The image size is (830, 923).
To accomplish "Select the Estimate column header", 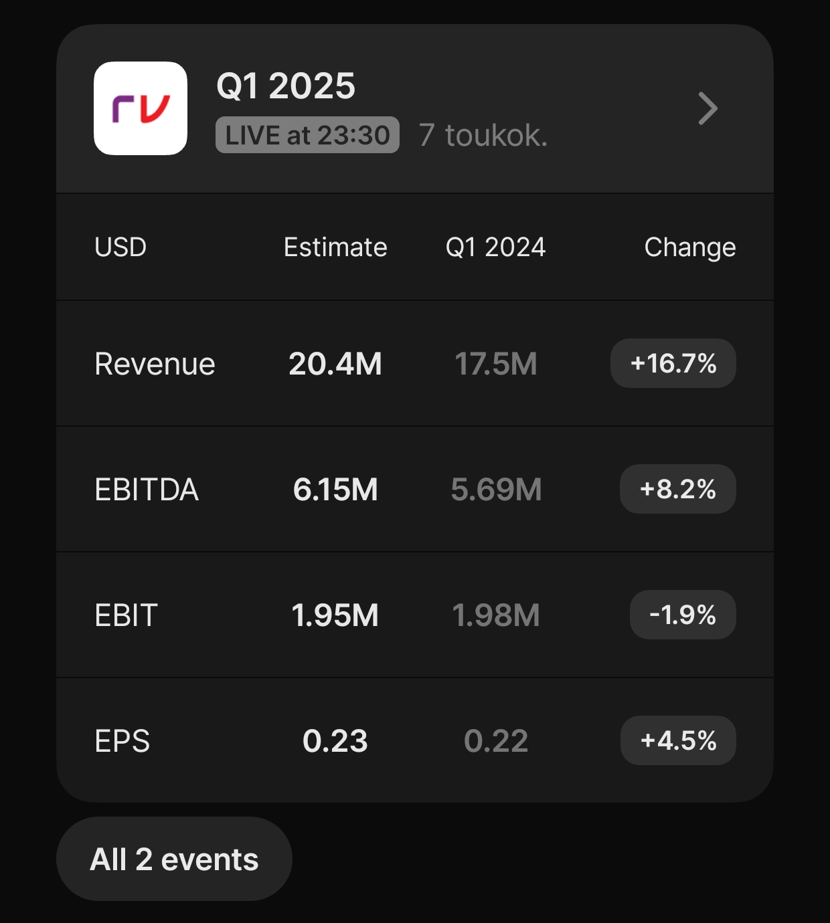I will 335,247.
